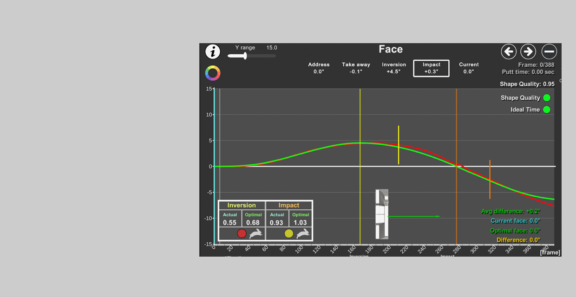Select the Impact value tab
This screenshot has height=297, width=576.
point(431,68)
